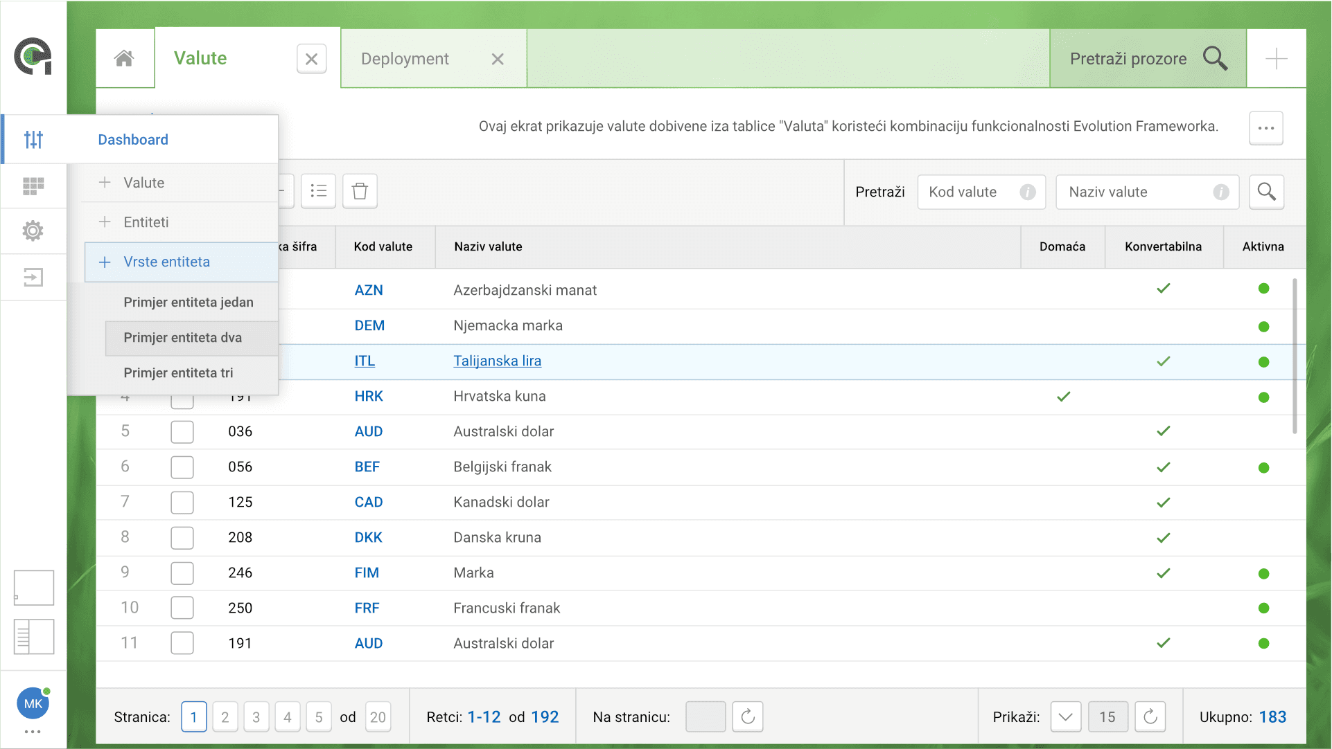Open the settings gear in sidebar
Viewport: 1332px width, 749px height.
click(x=33, y=231)
